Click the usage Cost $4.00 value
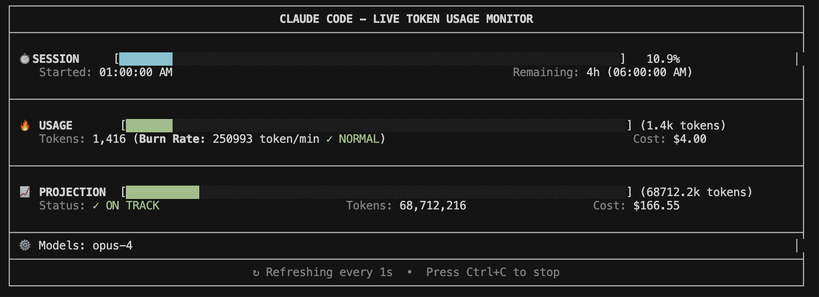Viewport: 819px width, 297px height. [x=690, y=139]
